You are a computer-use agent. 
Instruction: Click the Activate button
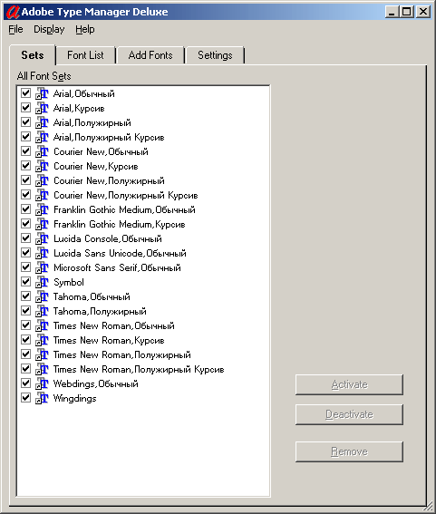point(350,384)
